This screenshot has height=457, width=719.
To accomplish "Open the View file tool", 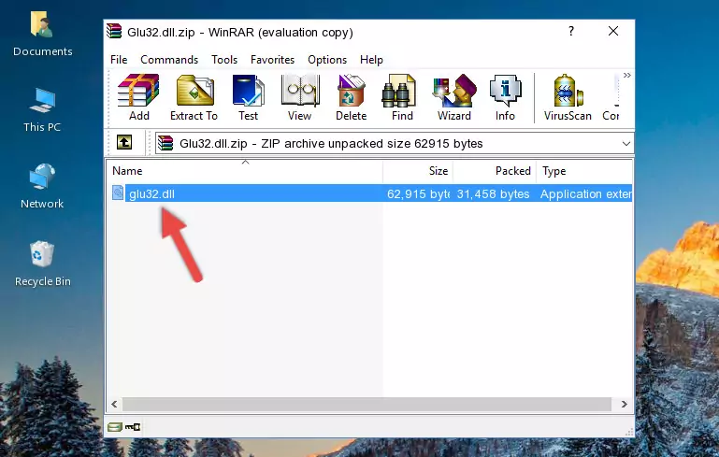I will pyautogui.click(x=300, y=97).
